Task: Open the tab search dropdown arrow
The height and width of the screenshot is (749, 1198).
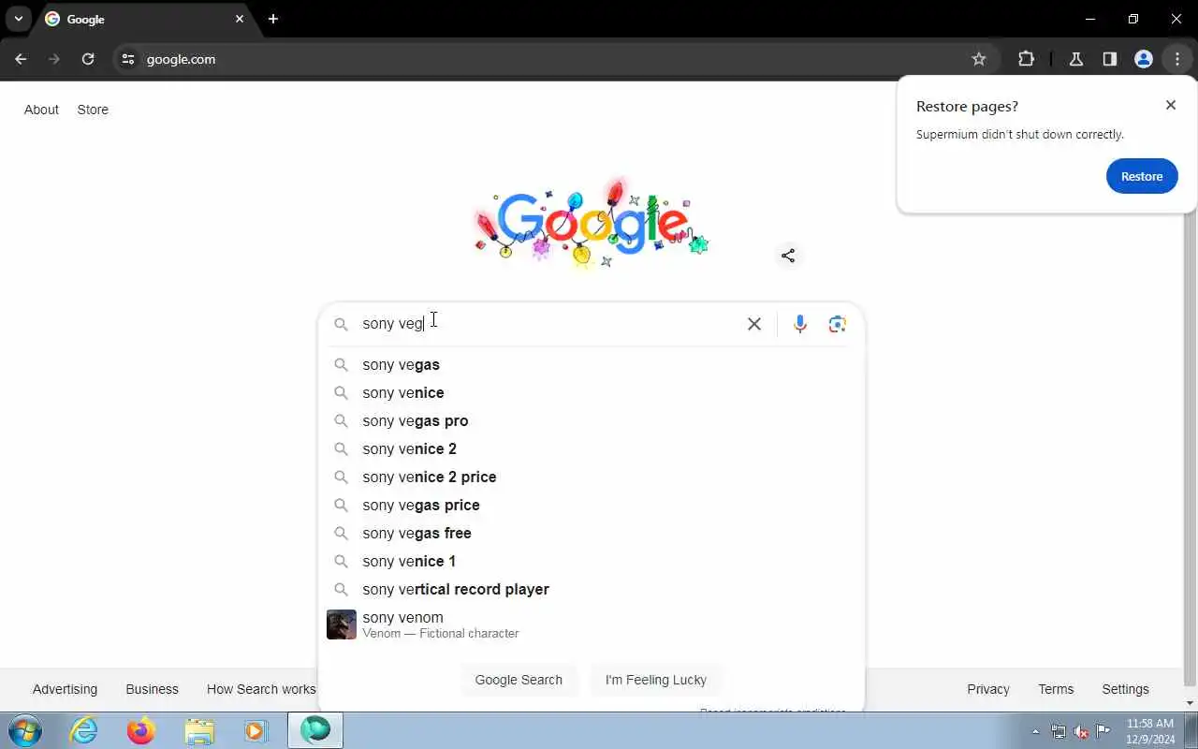Action: 18,19
